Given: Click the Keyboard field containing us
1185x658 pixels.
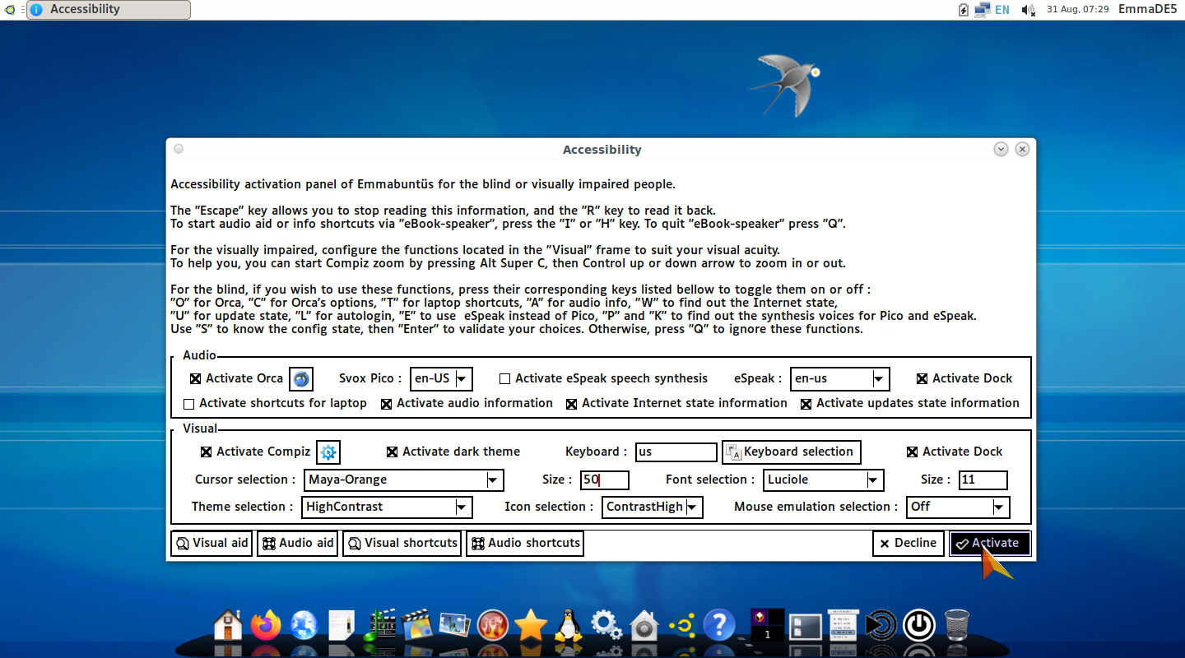Looking at the screenshot, I should click(x=676, y=452).
